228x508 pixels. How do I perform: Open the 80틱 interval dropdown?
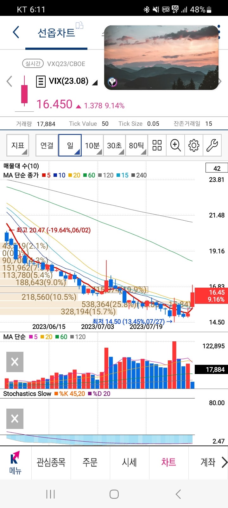(136, 145)
